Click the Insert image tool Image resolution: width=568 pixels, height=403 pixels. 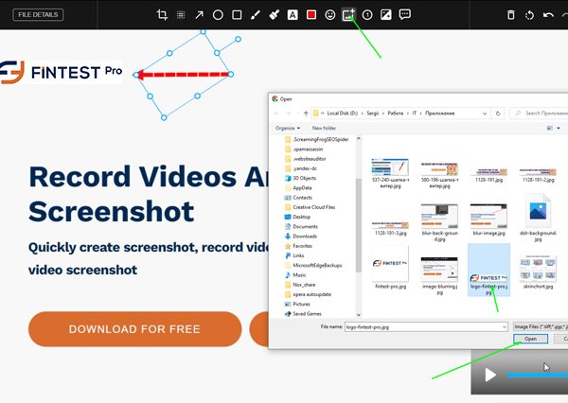[348, 15]
